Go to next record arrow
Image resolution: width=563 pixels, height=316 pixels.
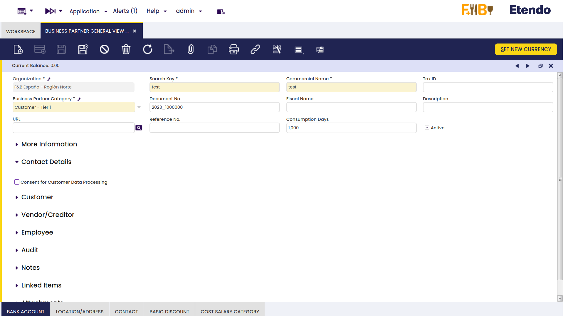(528, 66)
